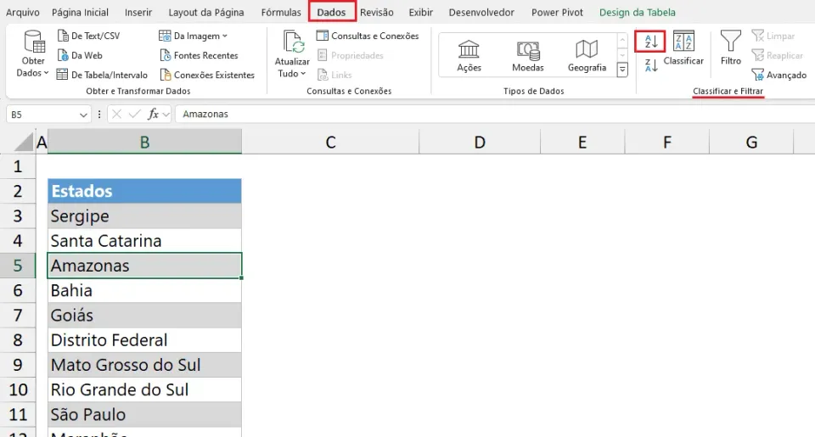Switch to the Inserir tab
This screenshot has width=815, height=437.
[138, 12]
